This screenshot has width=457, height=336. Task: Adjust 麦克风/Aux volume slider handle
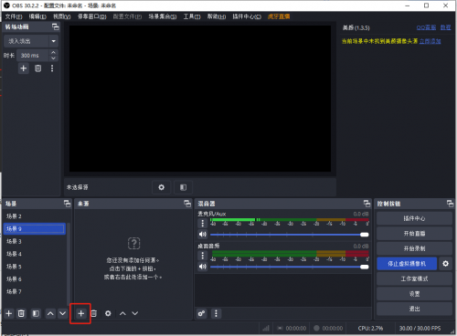pyautogui.click(x=365, y=235)
